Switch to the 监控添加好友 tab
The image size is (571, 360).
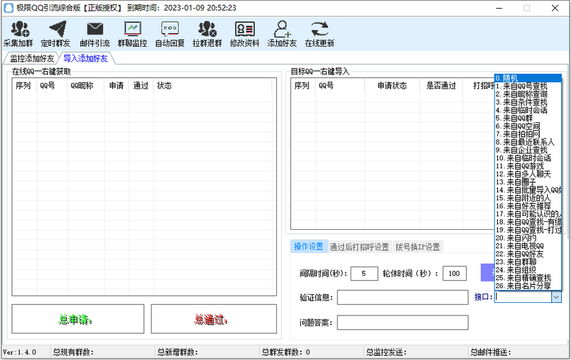32,58
